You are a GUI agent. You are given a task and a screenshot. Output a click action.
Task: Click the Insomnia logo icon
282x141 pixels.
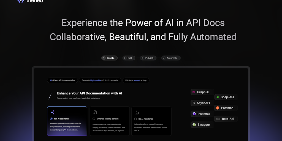(x=194, y=114)
